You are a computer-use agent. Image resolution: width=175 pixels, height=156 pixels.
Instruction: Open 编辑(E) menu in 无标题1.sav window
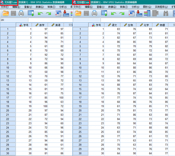16,7
